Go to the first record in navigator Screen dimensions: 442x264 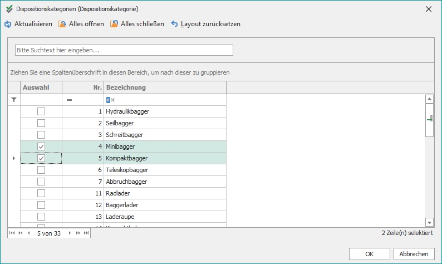tap(12, 234)
